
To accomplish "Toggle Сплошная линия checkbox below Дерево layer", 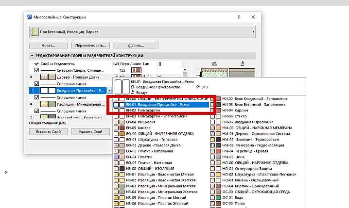I will click(37, 84).
